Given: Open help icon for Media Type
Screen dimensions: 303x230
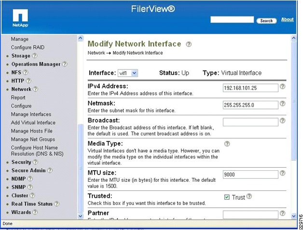Looking at the screenshot, I should 227,144.
